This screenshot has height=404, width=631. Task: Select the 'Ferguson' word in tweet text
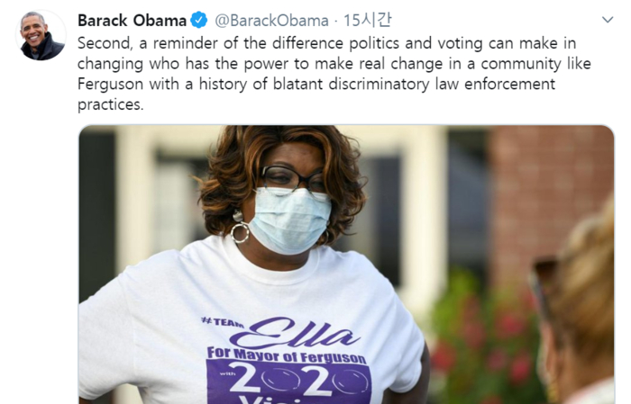click(x=110, y=85)
